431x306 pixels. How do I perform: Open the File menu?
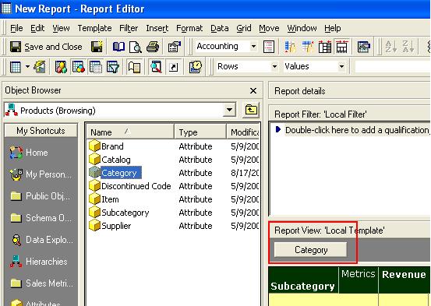(16, 28)
